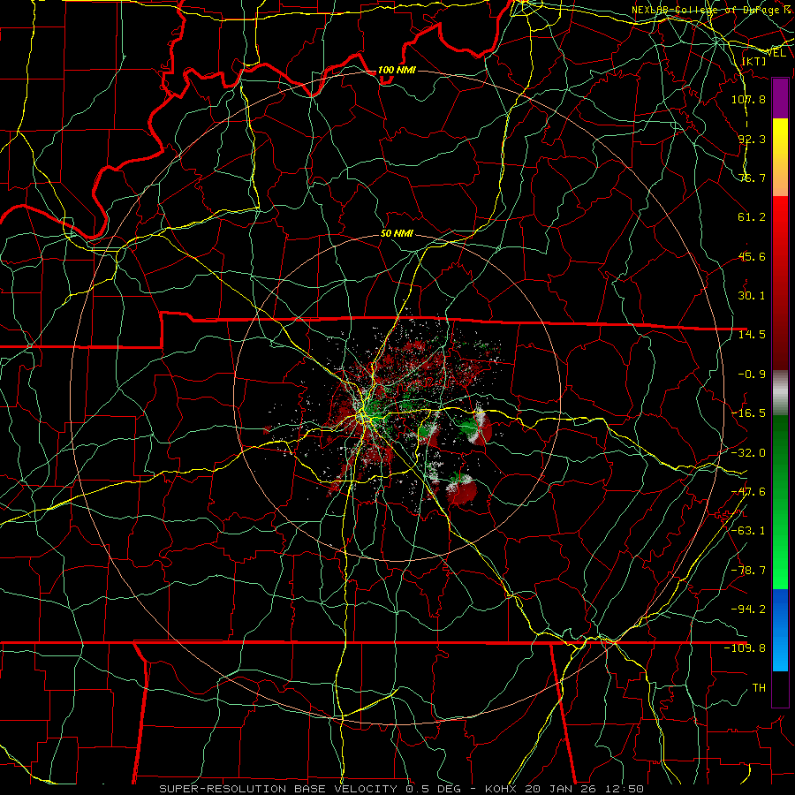The height and width of the screenshot is (795, 795).
Task: Select the -47.6 value on velocity scale
Action: pos(748,492)
